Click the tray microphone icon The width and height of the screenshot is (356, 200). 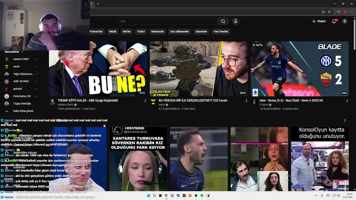point(322,196)
